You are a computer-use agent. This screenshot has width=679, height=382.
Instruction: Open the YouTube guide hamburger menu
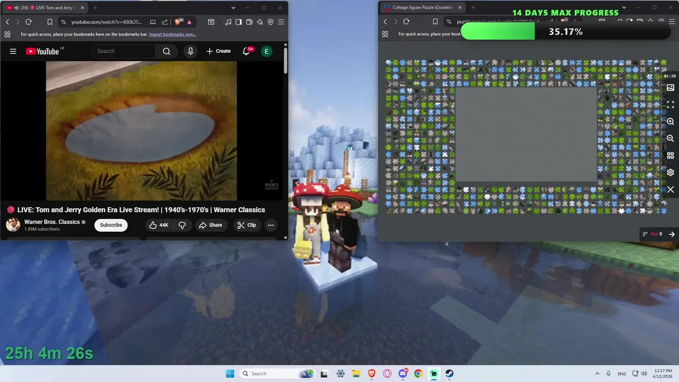[x=13, y=51]
